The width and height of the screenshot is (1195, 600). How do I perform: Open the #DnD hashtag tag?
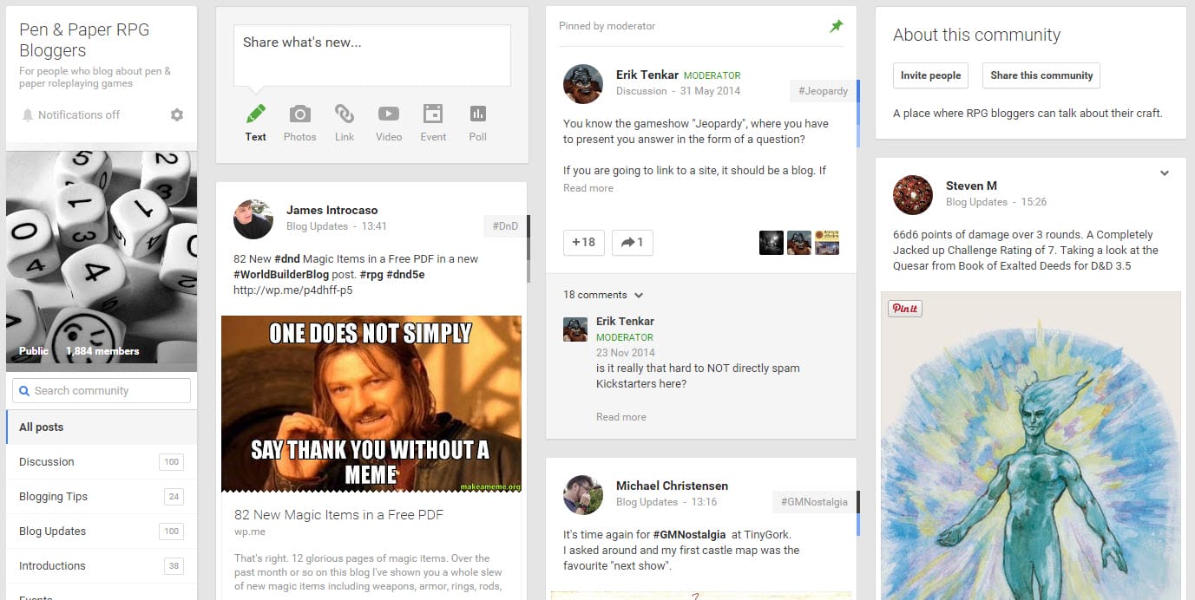tap(505, 226)
